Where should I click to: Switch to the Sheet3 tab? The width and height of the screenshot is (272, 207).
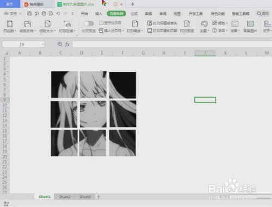click(85, 197)
